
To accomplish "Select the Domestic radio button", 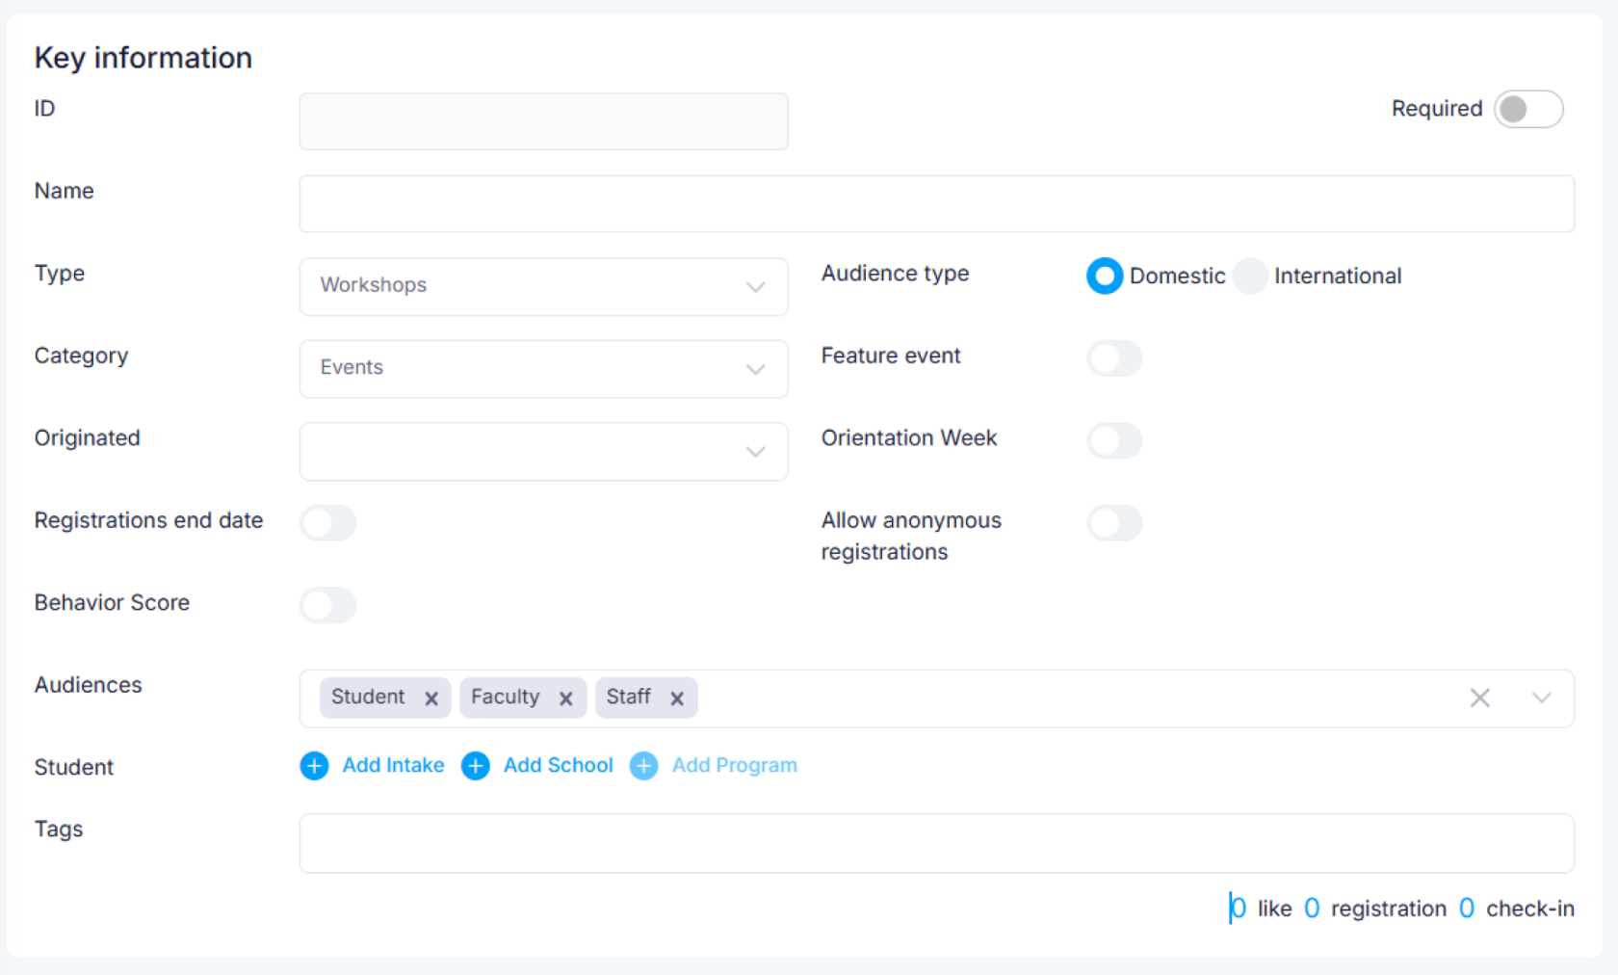I will [x=1105, y=277].
